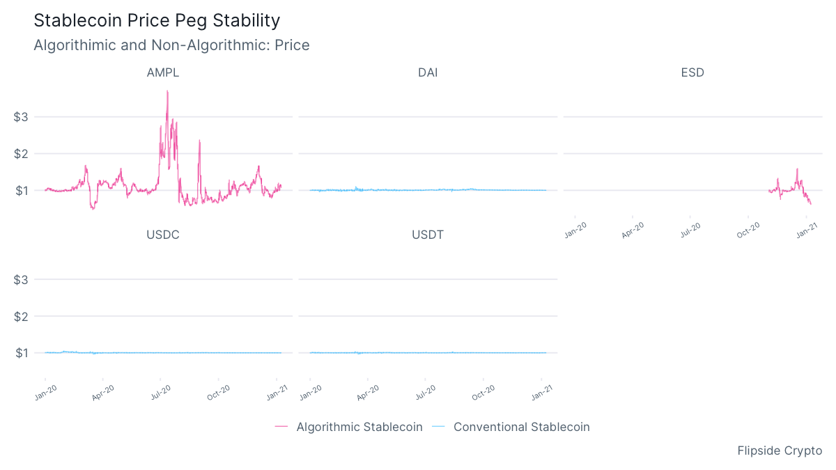Click the USDC panel title

(x=163, y=235)
